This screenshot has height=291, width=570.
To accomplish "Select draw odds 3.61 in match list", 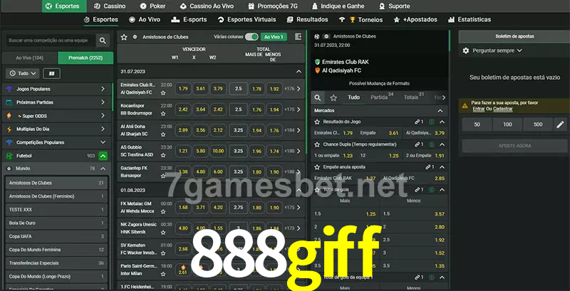I will coord(201,88).
